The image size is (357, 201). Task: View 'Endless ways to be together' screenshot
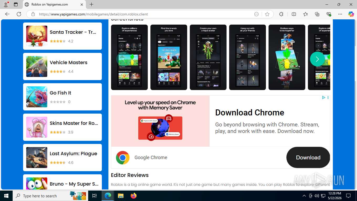[x=287, y=57]
